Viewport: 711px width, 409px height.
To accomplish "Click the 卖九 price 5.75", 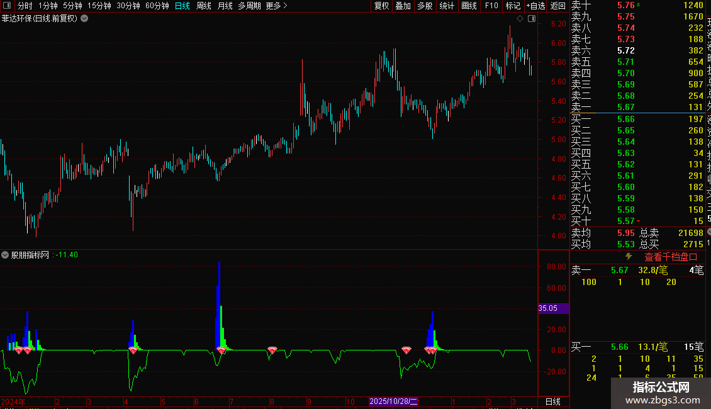I will pos(626,17).
